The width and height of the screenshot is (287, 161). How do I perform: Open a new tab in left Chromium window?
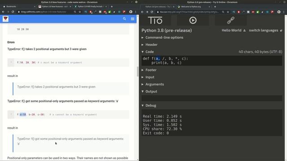coord(112,6)
